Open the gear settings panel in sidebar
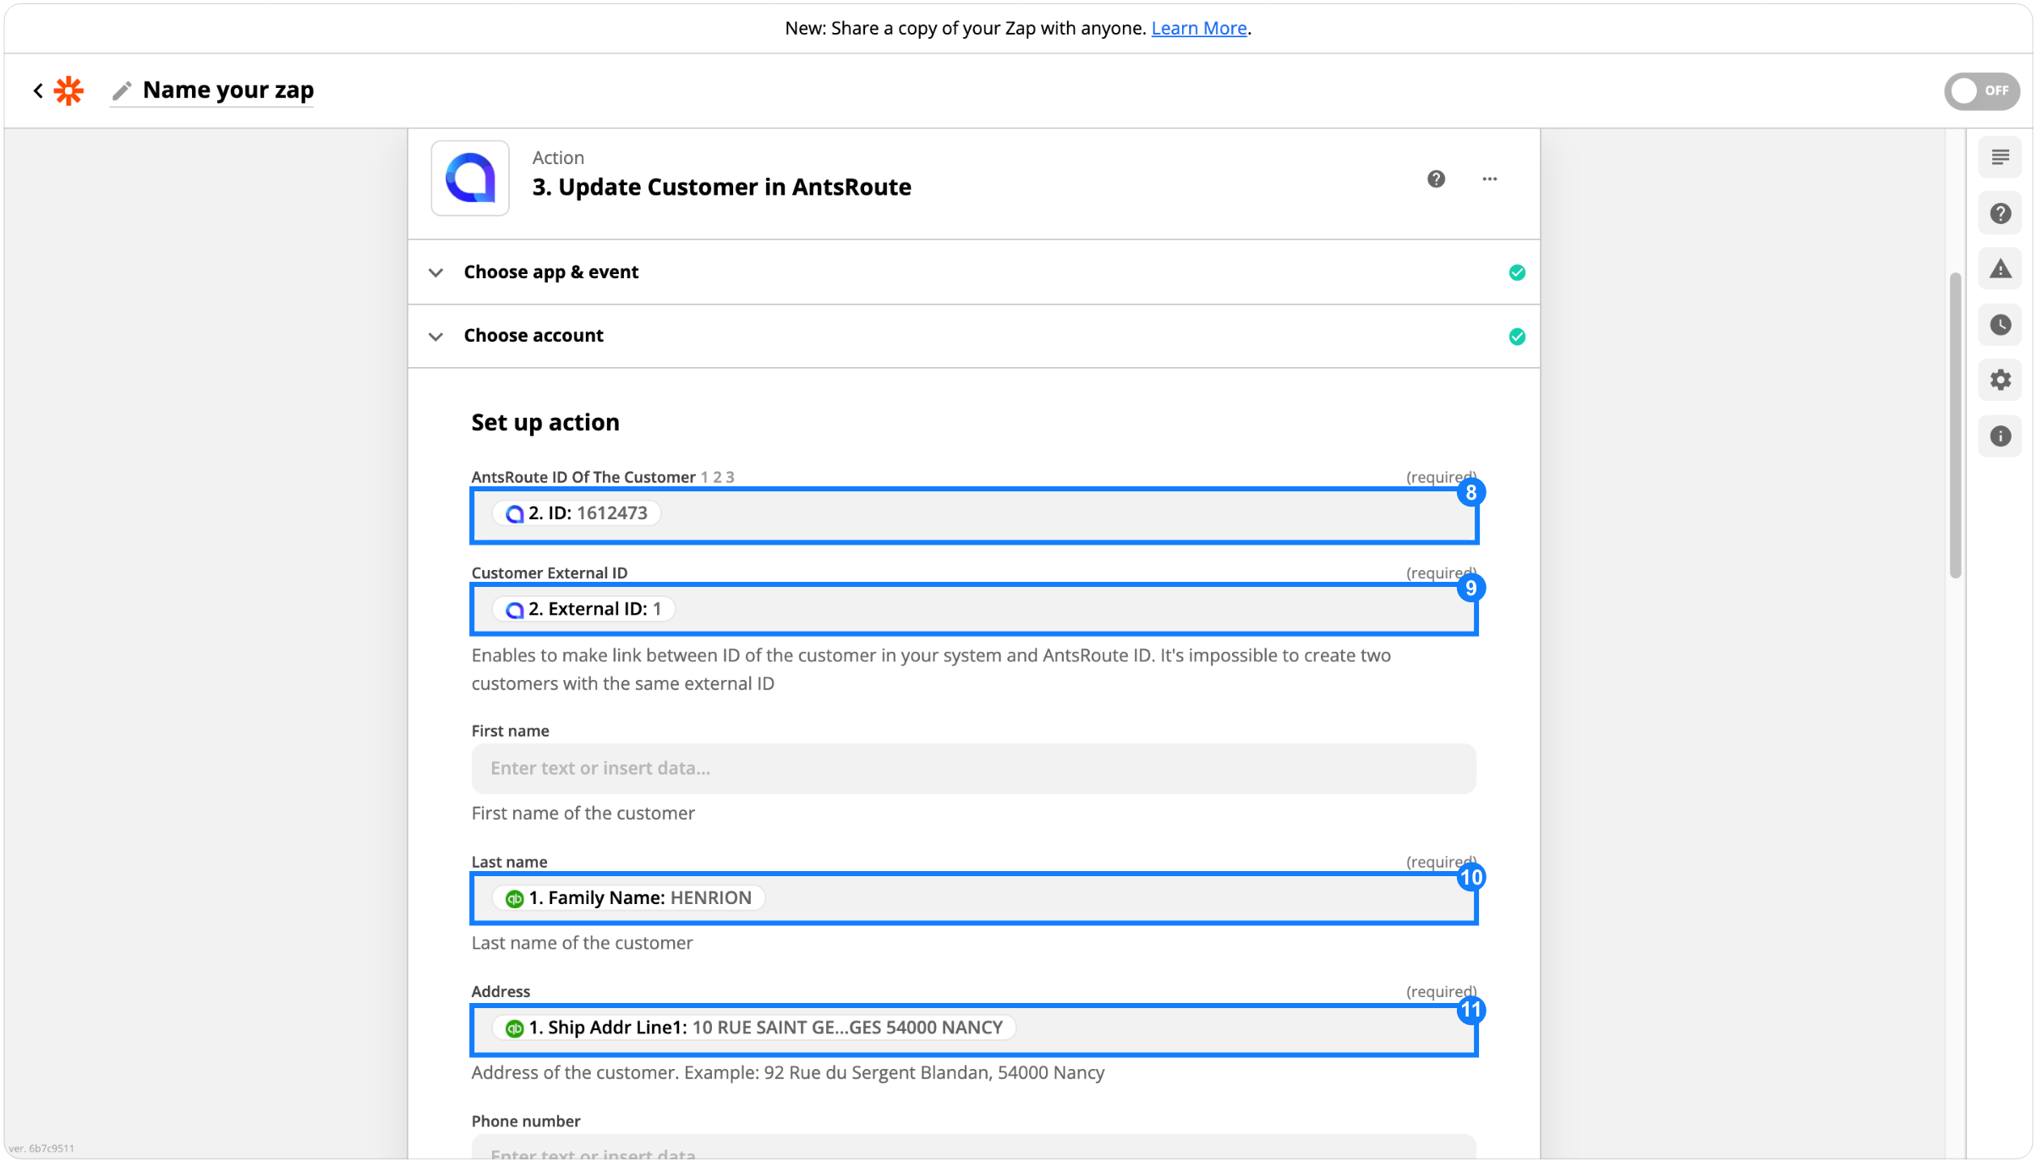This screenshot has height=1162, width=2037. click(2000, 380)
